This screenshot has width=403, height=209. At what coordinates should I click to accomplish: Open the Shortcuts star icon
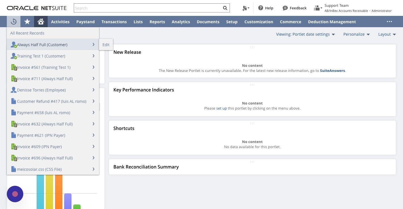(x=27, y=22)
